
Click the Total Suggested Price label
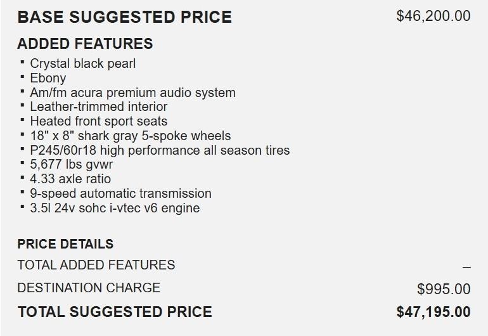coord(115,312)
